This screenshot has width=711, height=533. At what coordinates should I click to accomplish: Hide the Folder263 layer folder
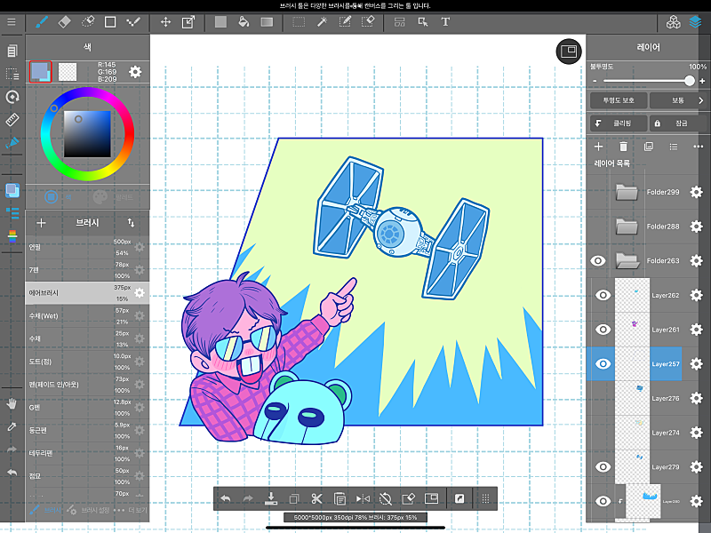[598, 260]
